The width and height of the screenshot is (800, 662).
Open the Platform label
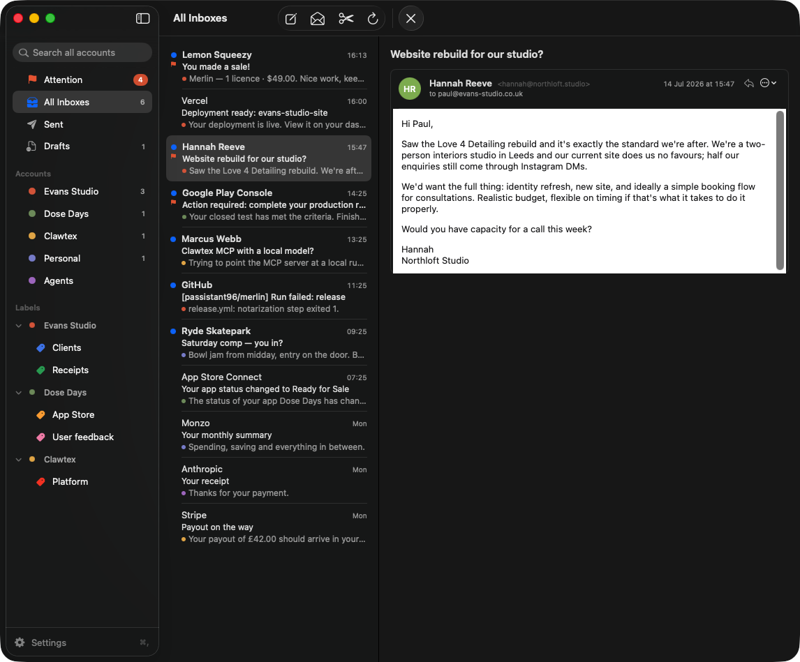tap(82, 481)
